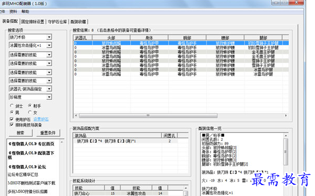The image size is (315, 196).
Task: Click the 腕部 column header
Action: pos(187,38)
